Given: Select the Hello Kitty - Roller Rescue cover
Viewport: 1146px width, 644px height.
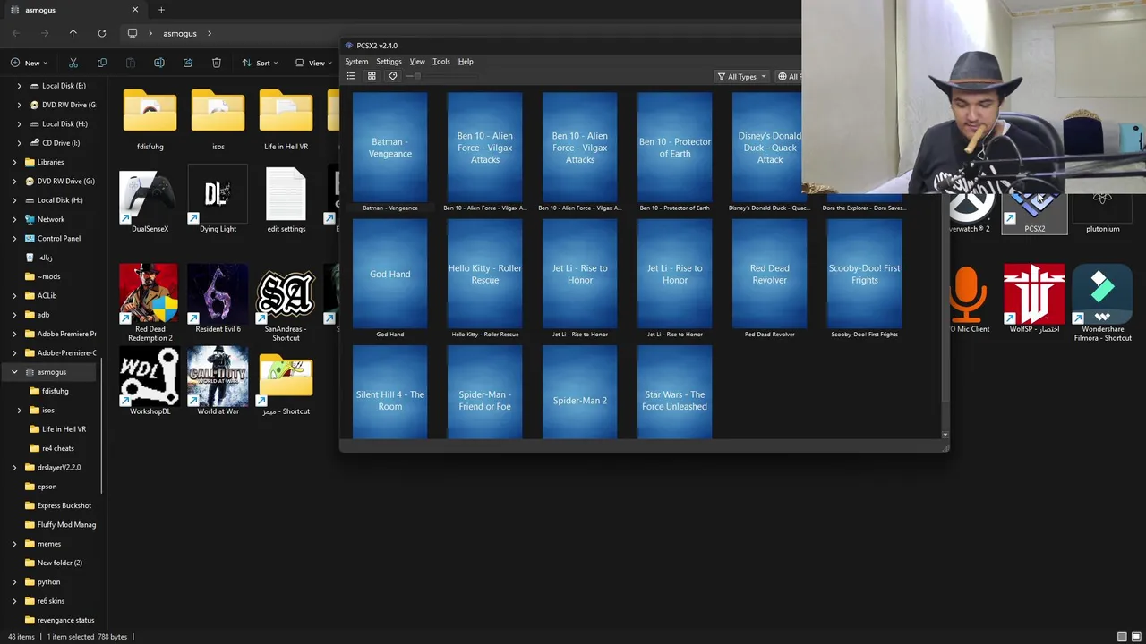Looking at the screenshot, I should point(485,274).
